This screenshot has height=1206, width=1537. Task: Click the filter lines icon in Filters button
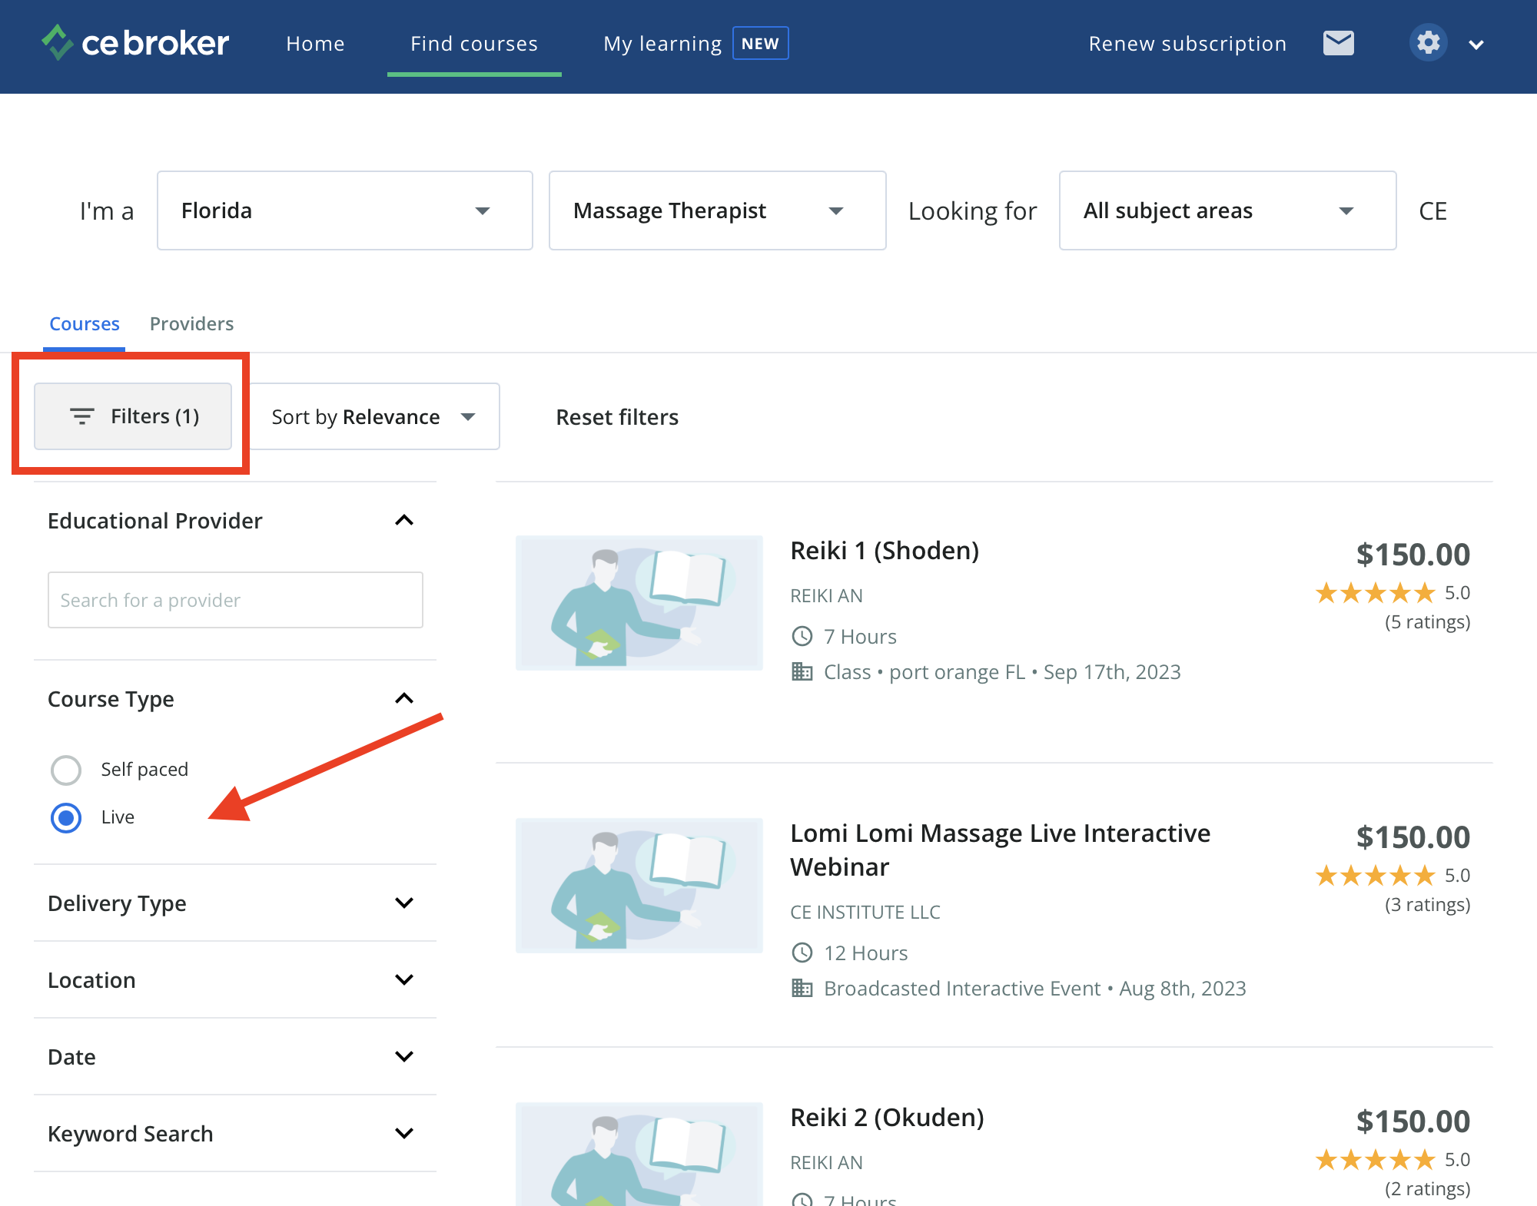click(81, 416)
